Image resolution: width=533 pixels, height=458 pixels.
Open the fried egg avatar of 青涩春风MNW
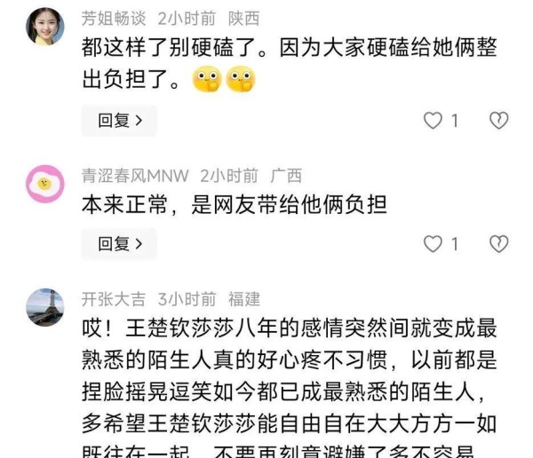point(45,184)
